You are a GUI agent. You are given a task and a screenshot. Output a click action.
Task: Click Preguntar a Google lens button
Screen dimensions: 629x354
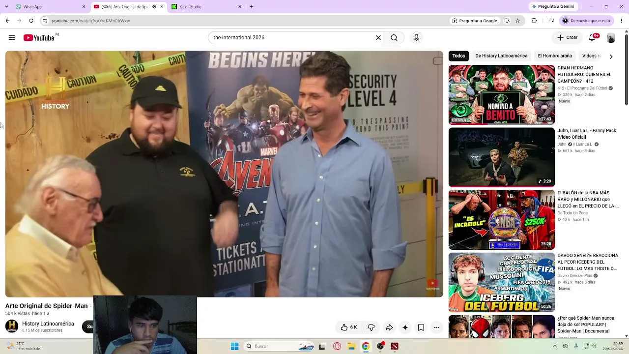pos(475,21)
